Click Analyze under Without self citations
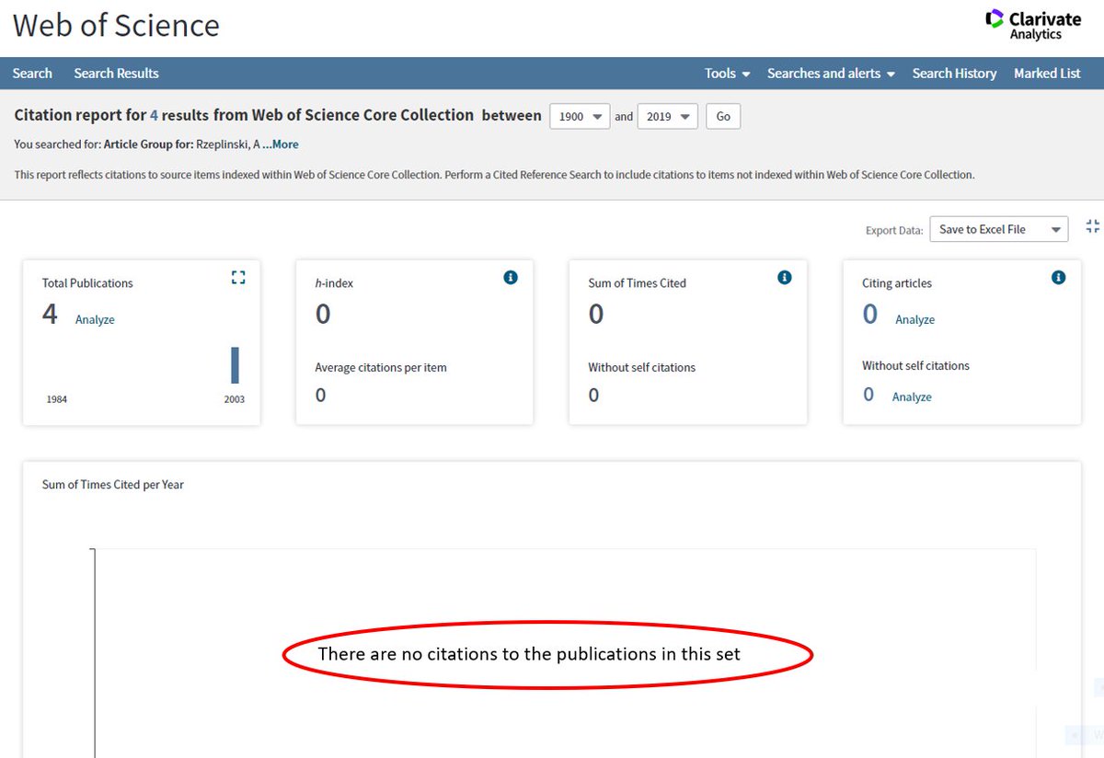This screenshot has height=758, width=1104. coord(912,397)
